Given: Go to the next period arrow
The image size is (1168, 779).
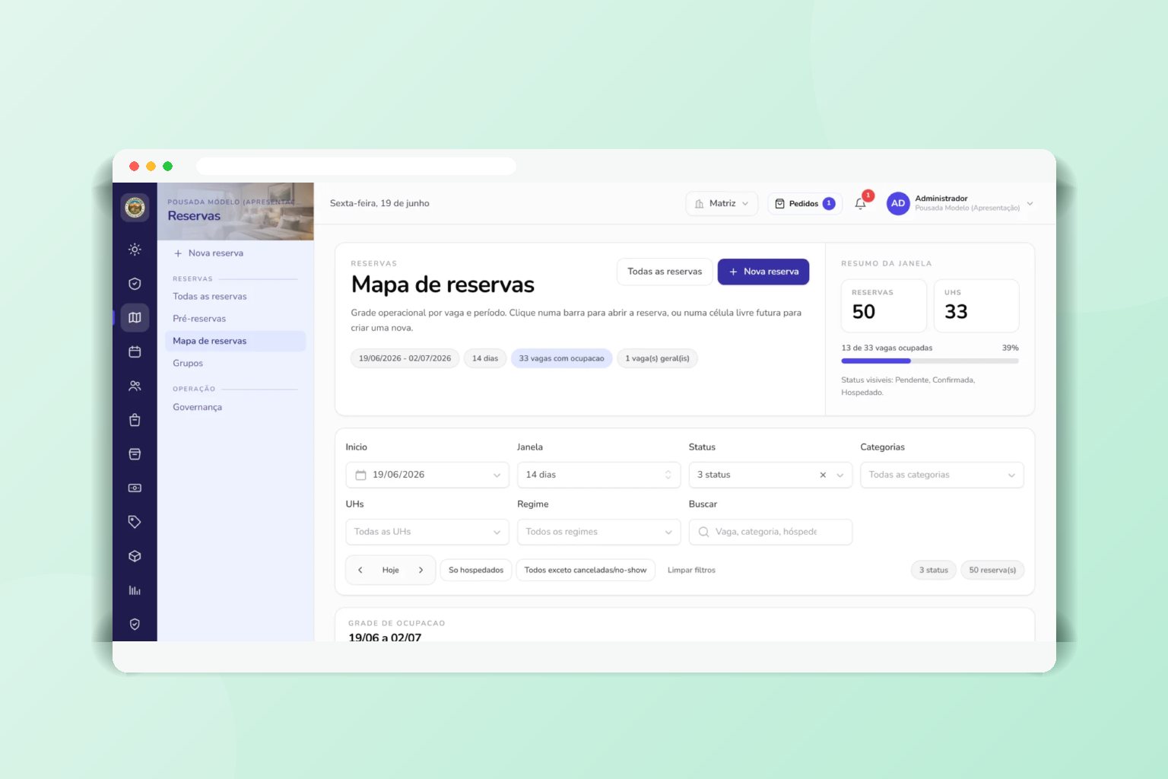Looking at the screenshot, I should (421, 570).
